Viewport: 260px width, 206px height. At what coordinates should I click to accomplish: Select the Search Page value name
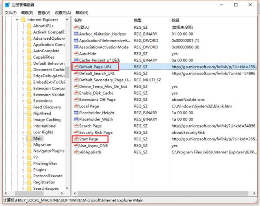tap(91, 126)
